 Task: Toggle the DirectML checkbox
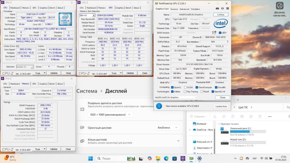(216, 87)
